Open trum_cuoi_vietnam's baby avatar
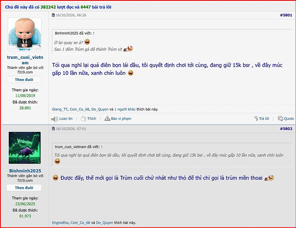 [x=25, y=34]
